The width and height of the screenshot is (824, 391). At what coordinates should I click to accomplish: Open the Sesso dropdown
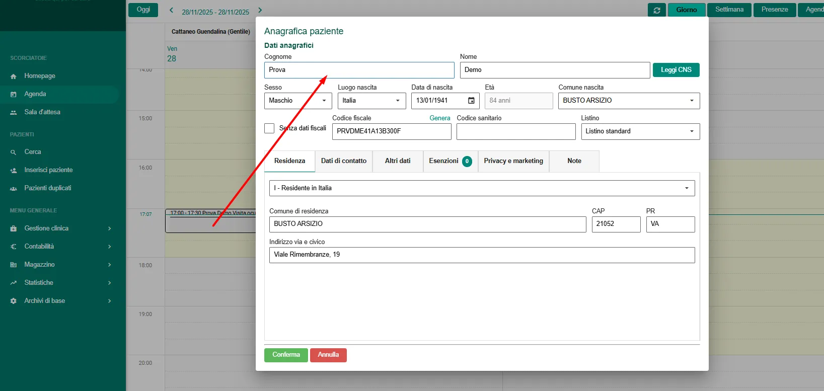297,101
